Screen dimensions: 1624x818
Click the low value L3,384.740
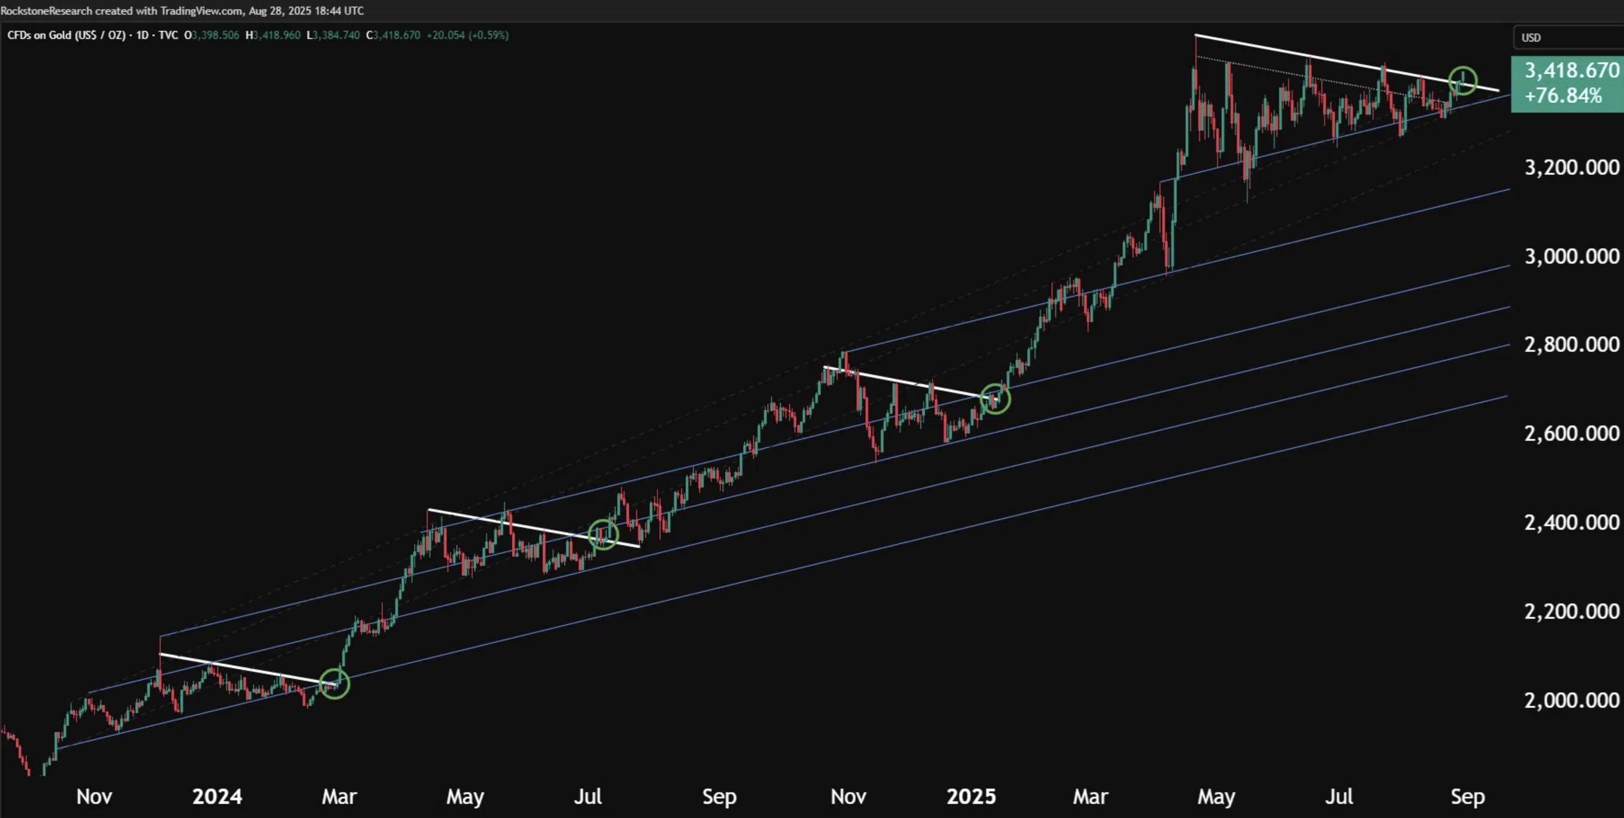point(333,35)
